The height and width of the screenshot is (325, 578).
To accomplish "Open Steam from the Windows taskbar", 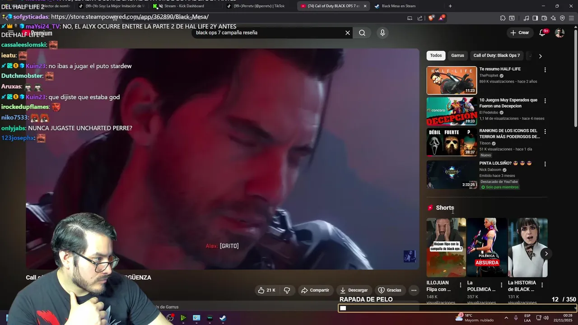I will pos(223,318).
